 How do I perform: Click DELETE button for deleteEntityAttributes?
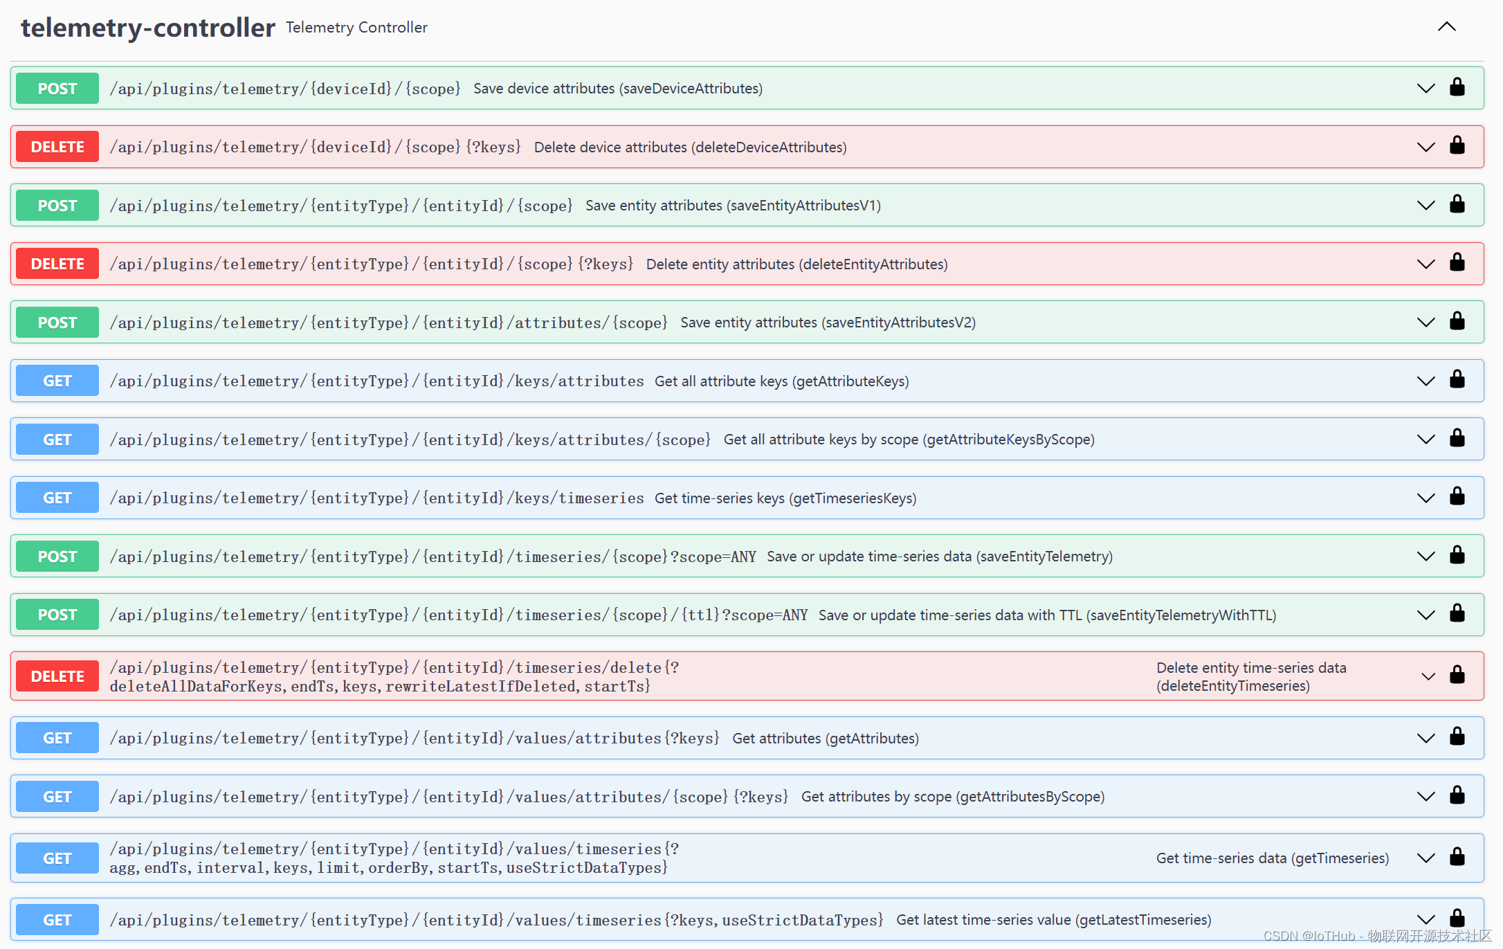pos(57,264)
